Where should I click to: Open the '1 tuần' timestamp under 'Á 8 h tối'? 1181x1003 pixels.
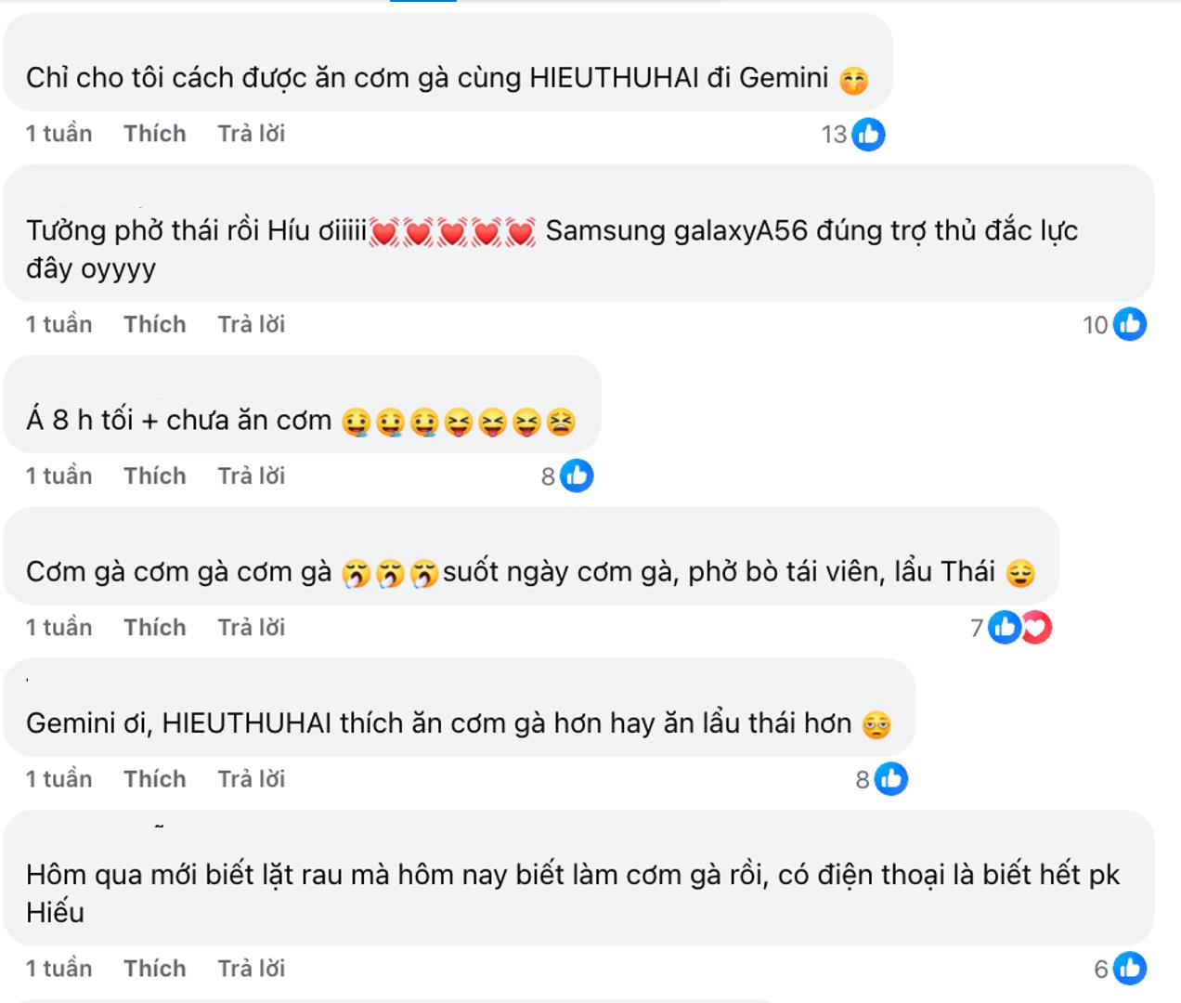coord(58,475)
